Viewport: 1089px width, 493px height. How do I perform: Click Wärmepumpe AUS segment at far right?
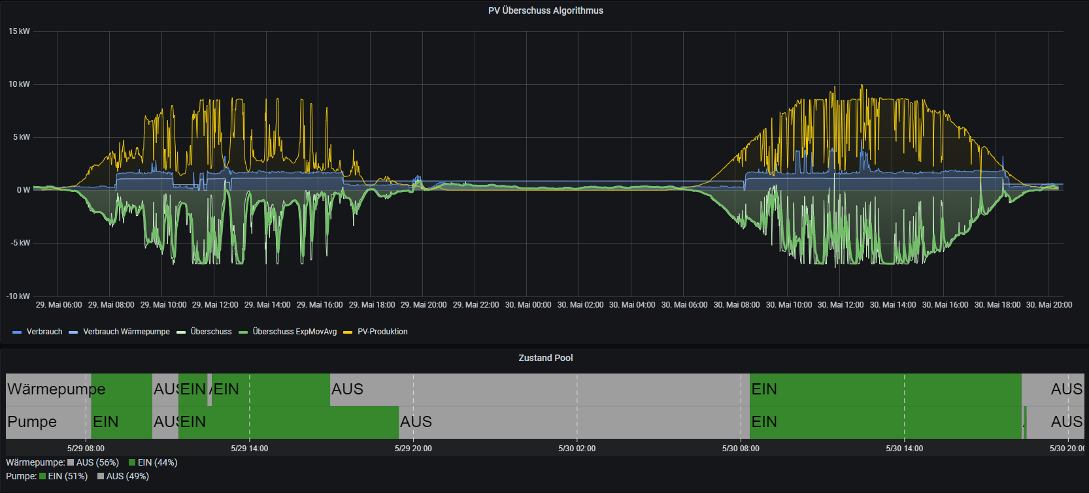[x=1052, y=389]
